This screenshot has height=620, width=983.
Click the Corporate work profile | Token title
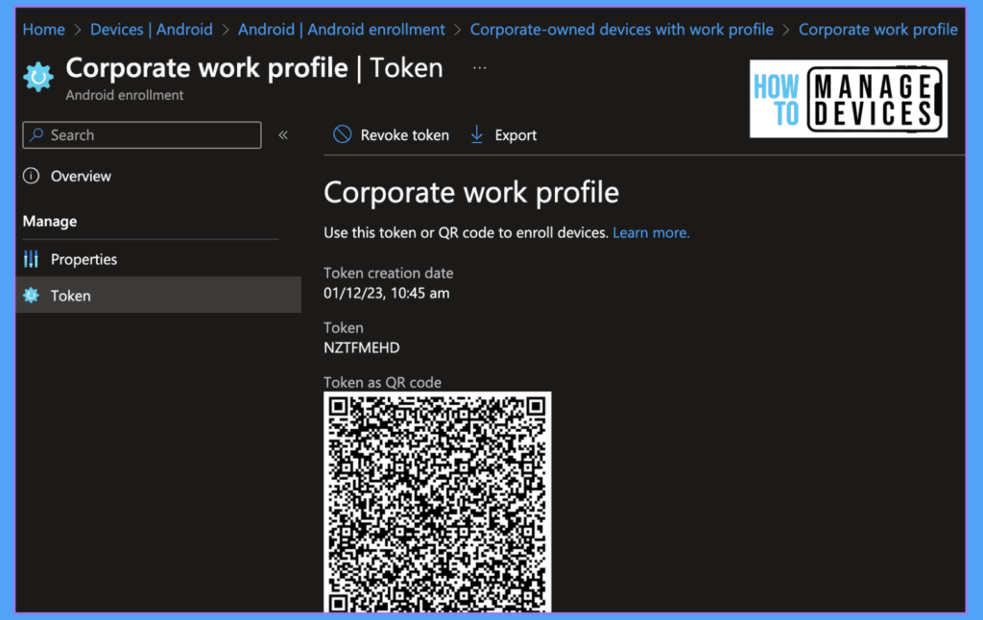click(253, 68)
